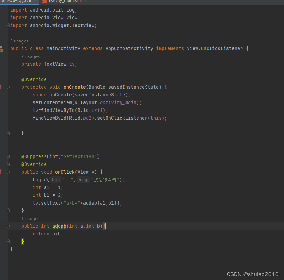Show the 2 usages of the MainActivity class

pos(19,41)
